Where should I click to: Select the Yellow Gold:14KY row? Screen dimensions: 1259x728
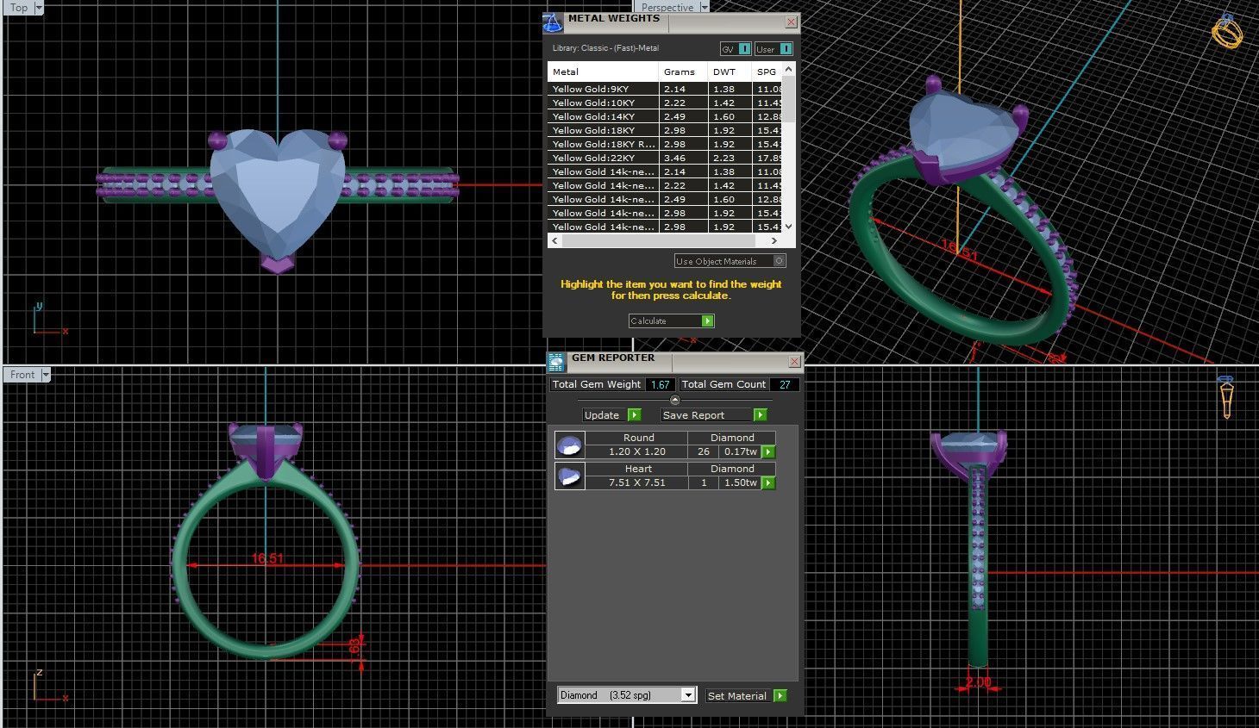pyautogui.click(x=665, y=116)
